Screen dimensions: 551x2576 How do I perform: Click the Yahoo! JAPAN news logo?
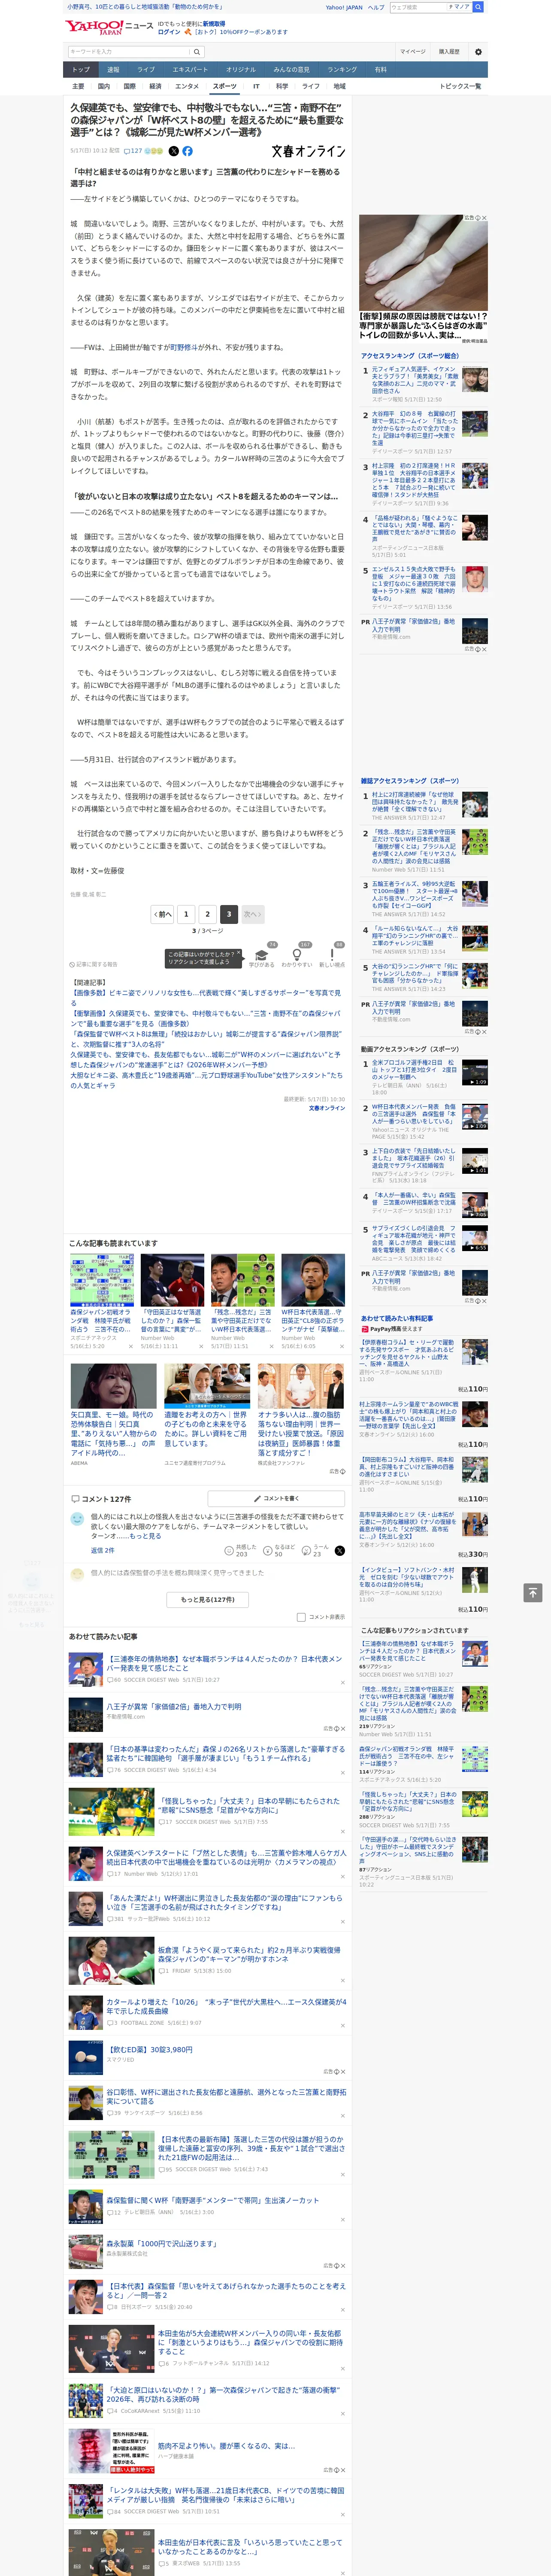[109, 27]
